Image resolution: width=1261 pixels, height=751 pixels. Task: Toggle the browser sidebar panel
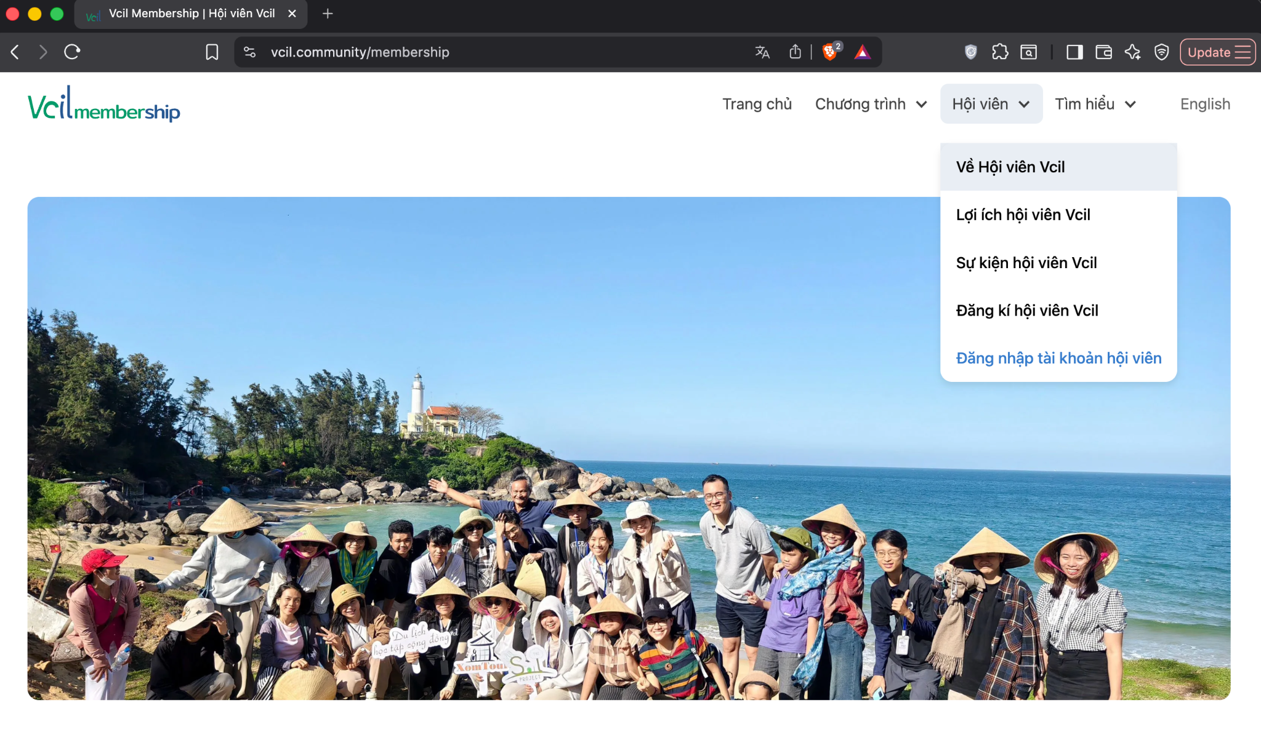1074,52
